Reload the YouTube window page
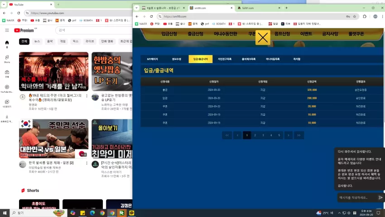This screenshot has width=385, height=217. tap(19, 13)
